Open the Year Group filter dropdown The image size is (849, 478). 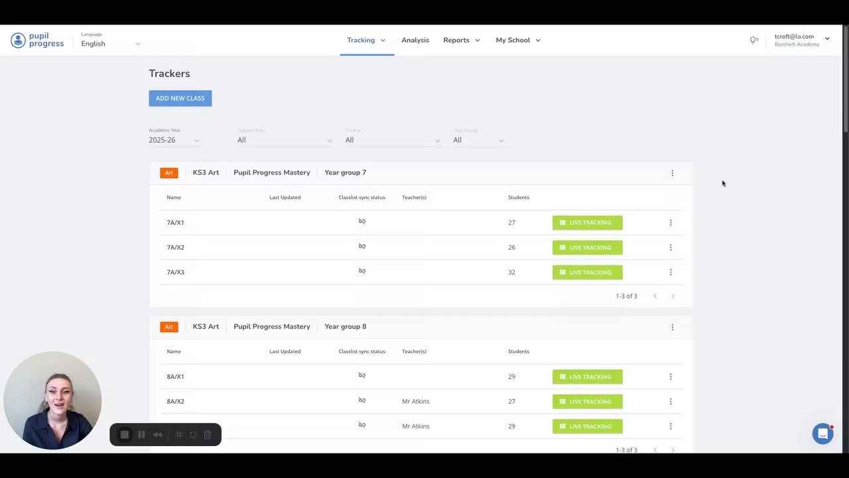click(479, 140)
